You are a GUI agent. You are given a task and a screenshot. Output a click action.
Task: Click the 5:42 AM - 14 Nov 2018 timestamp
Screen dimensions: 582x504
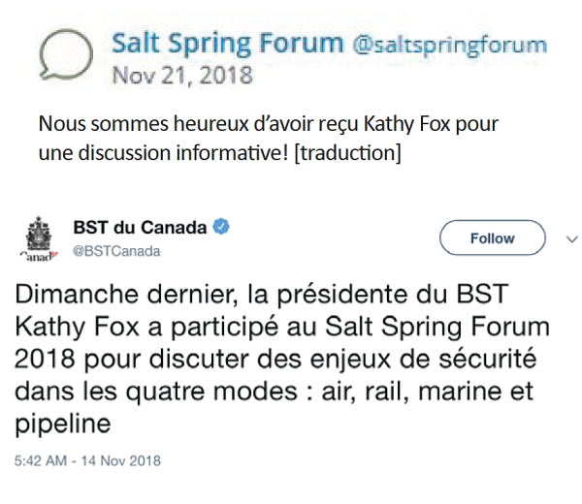(87, 458)
